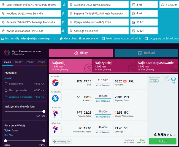Open the 13 lut date picker

[144, 22]
